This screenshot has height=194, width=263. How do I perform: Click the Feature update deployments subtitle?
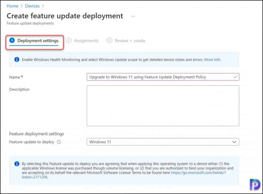point(30,23)
